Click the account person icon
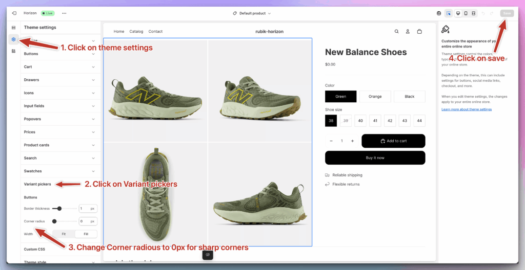Screen dimensions: 525x270 tap(408, 31)
